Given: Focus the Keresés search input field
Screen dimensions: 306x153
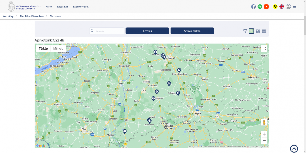Looking at the screenshot, I should [x=107, y=31].
